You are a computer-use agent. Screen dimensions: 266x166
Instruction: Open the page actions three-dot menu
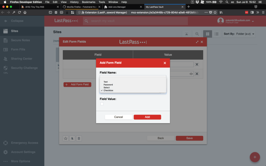click(x=206, y=12)
